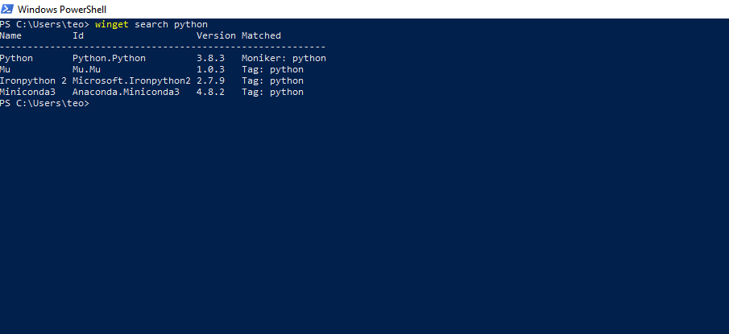The image size is (729, 334).
Task: Click the 'Moniker: python' matched text
Action: pyautogui.click(x=284, y=59)
